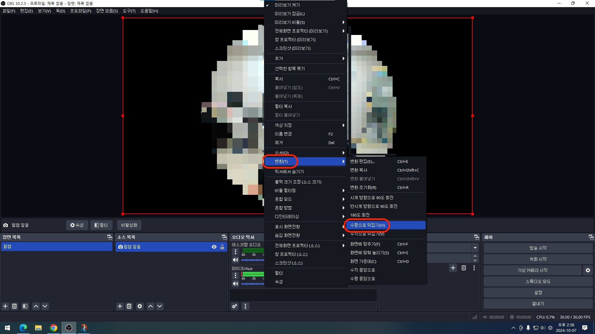Click the 방송 시작 button
This screenshot has height=334, width=595.
point(538,248)
